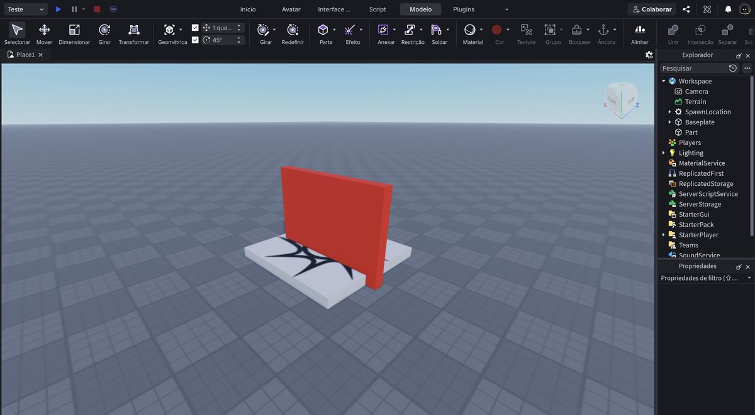This screenshot has height=415, width=755.
Task: Open the Material dropdown arrow
Action: pos(481,30)
